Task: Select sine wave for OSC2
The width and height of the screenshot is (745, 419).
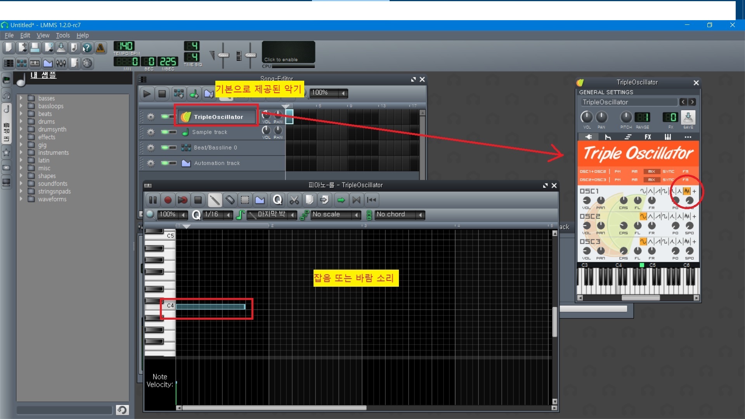Action: [x=643, y=216]
